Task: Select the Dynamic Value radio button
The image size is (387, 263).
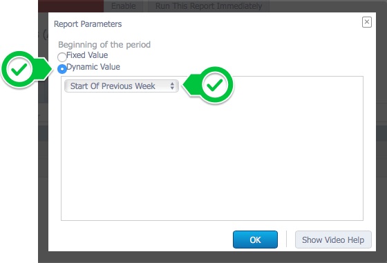Action: pos(62,69)
